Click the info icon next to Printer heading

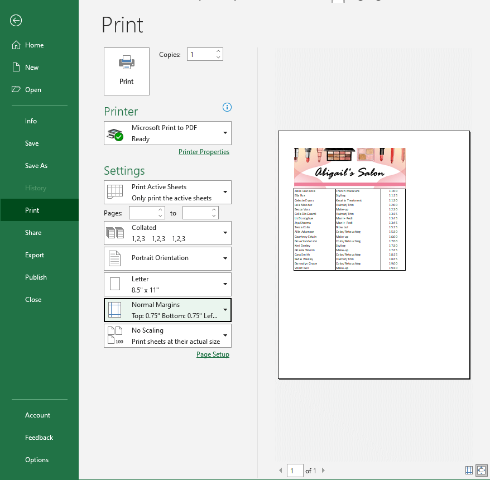(227, 107)
